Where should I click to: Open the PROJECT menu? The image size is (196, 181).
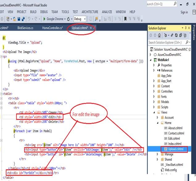pos(22,12)
